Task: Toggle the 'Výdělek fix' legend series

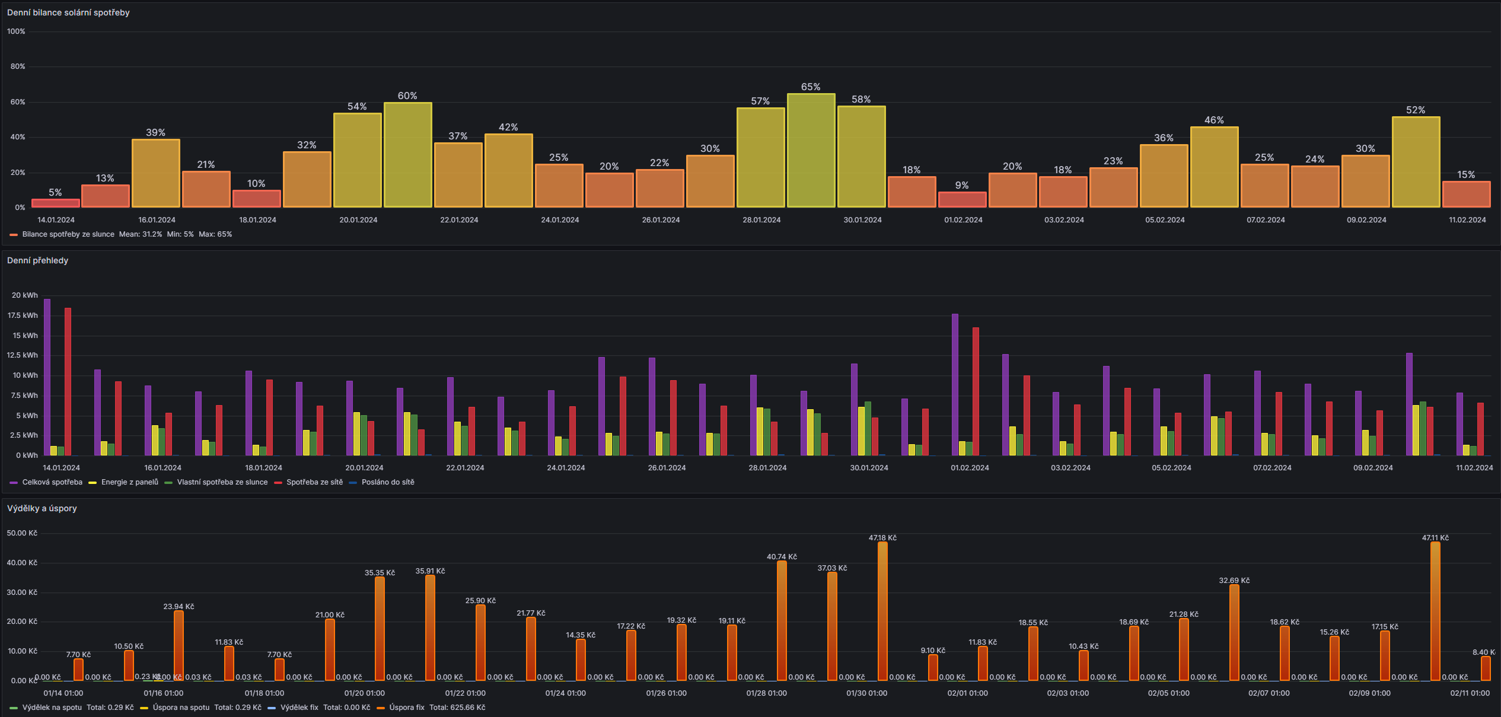Action: coord(299,708)
